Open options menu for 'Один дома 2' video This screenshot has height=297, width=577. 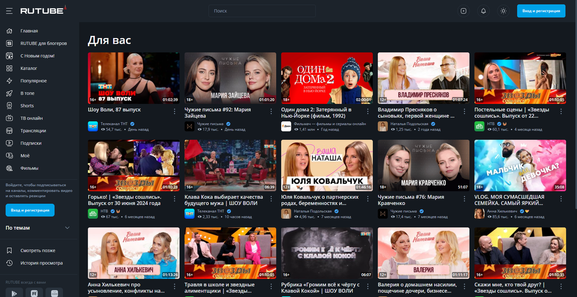pyautogui.click(x=368, y=111)
